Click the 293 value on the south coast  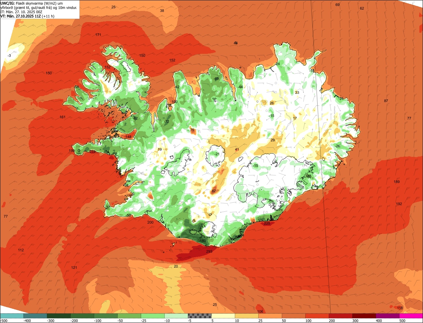(209, 251)
